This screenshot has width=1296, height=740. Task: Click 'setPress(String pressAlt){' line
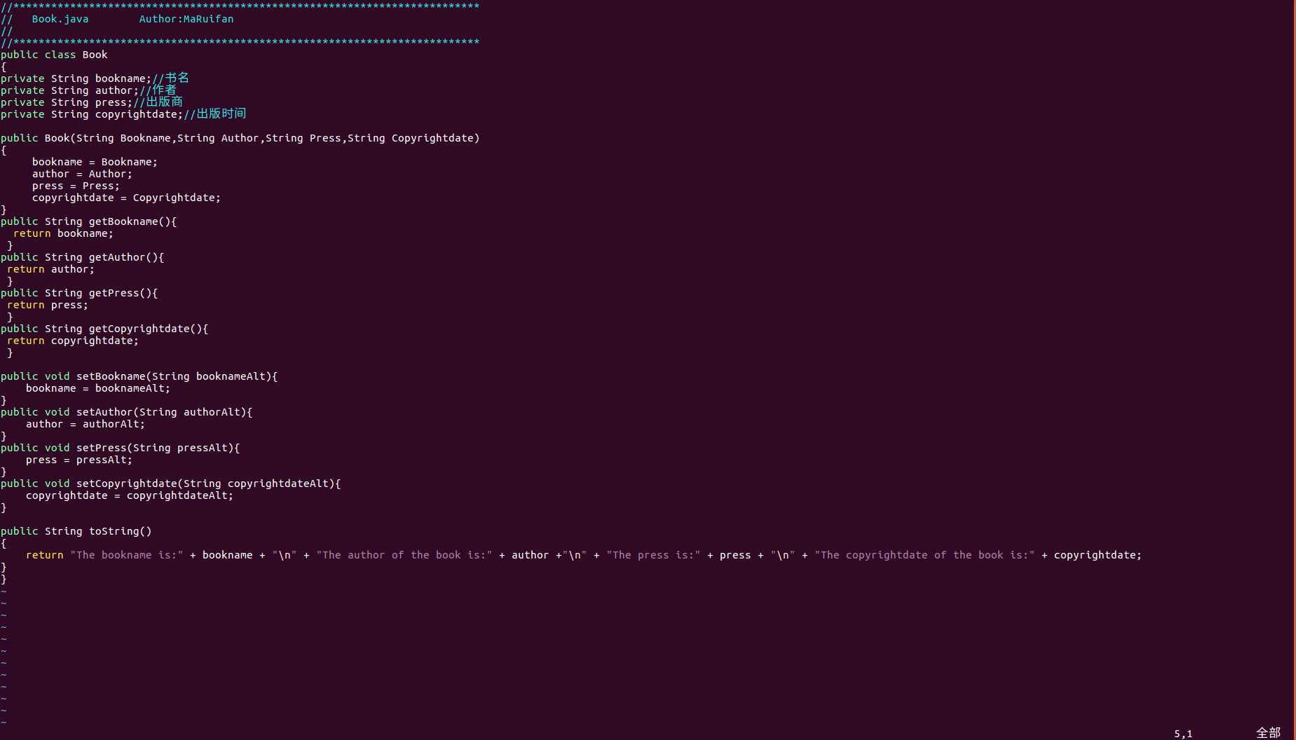coord(121,448)
